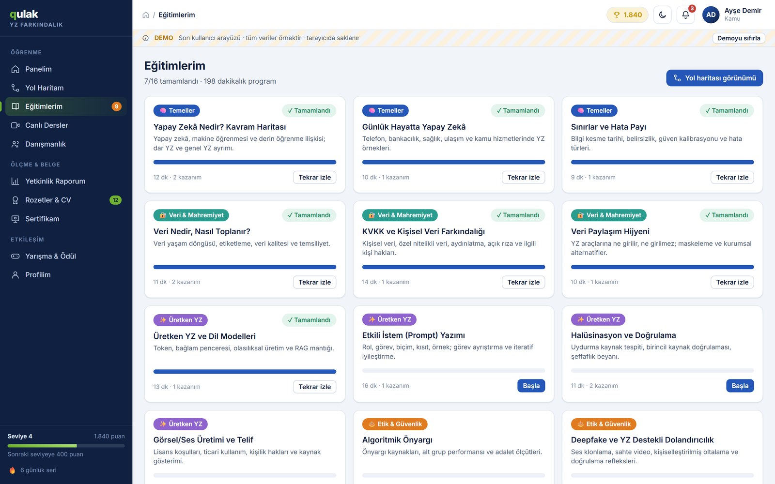Rewatch KVKK ve Kişisel Veri Farkındalığı

click(x=523, y=282)
